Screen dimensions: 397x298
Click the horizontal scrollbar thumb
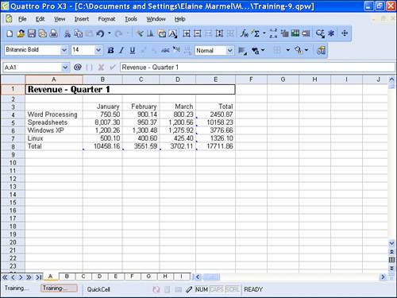pos(211,277)
